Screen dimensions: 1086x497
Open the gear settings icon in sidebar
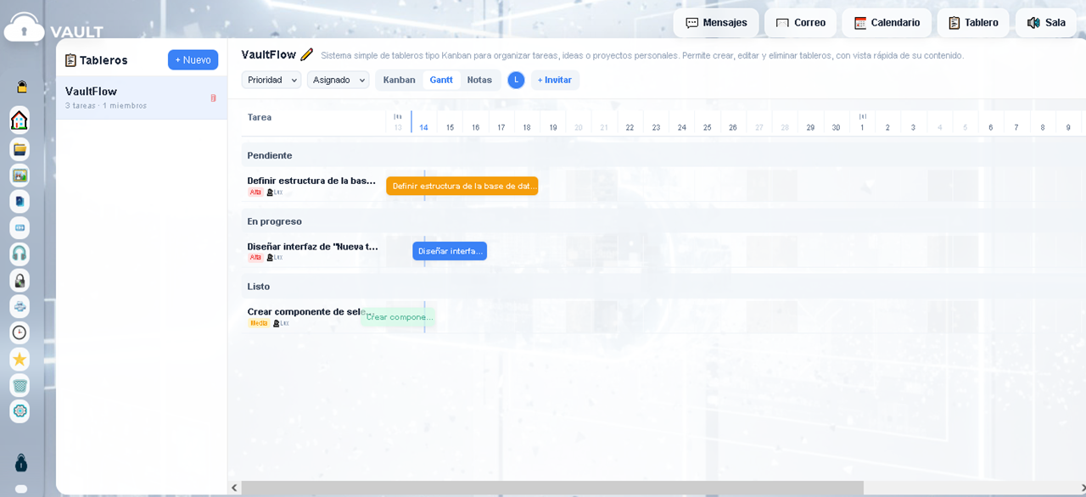pos(20,411)
